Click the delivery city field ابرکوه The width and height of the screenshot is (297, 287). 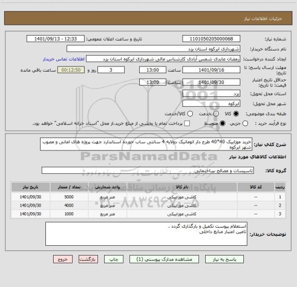(x=211, y=104)
